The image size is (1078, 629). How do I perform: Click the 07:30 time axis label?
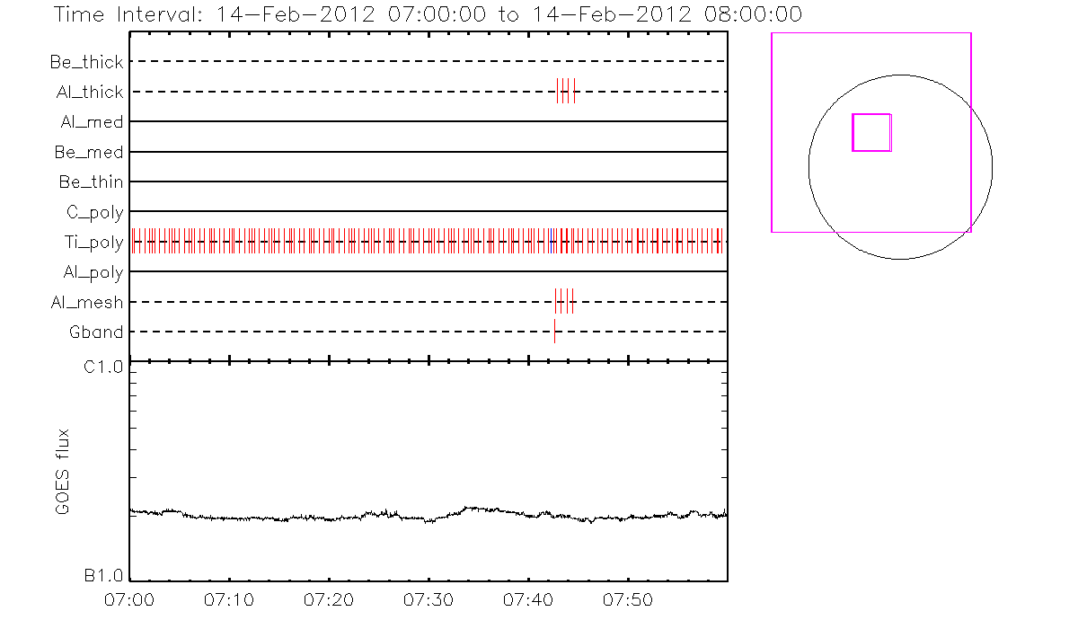pyautogui.click(x=429, y=598)
